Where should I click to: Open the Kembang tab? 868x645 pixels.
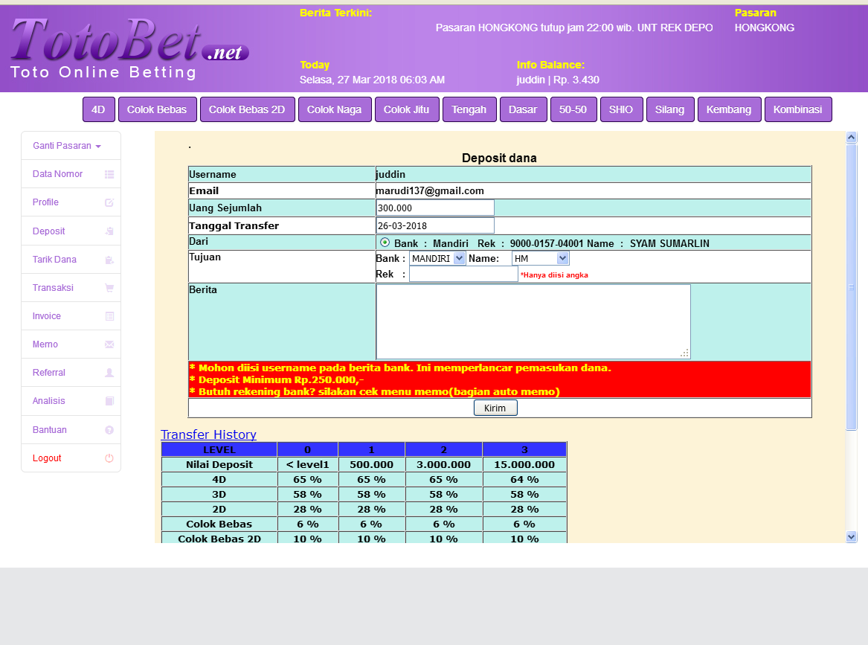(729, 109)
